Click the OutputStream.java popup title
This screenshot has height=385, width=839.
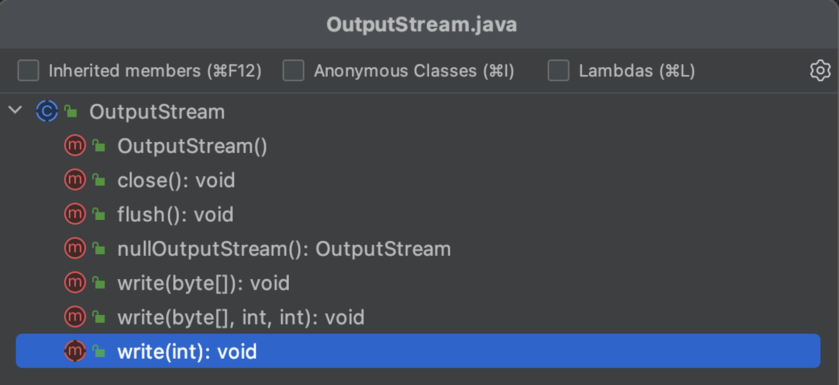click(x=421, y=24)
